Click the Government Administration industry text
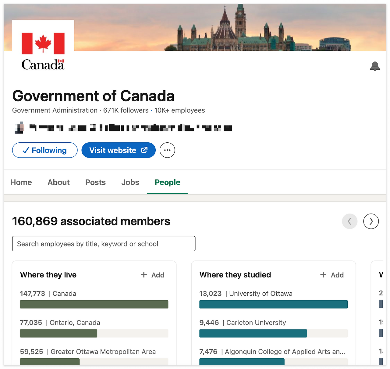 tap(55, 110)
